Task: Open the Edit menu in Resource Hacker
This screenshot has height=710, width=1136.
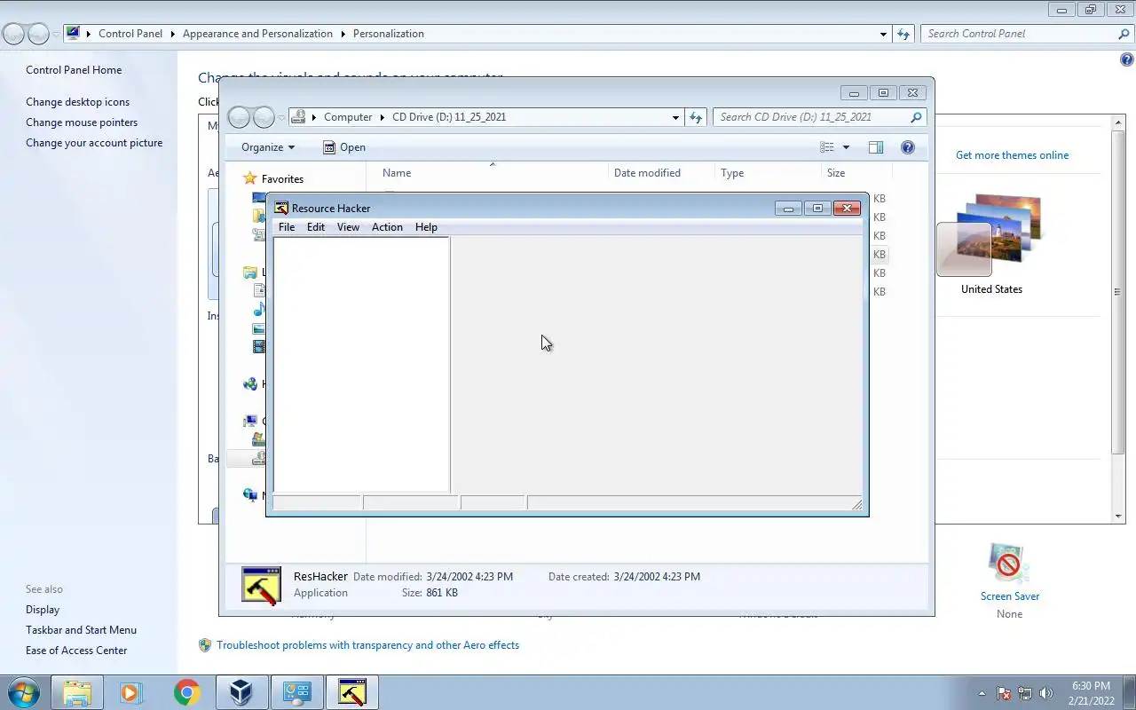Action: [x=316, y=227]
